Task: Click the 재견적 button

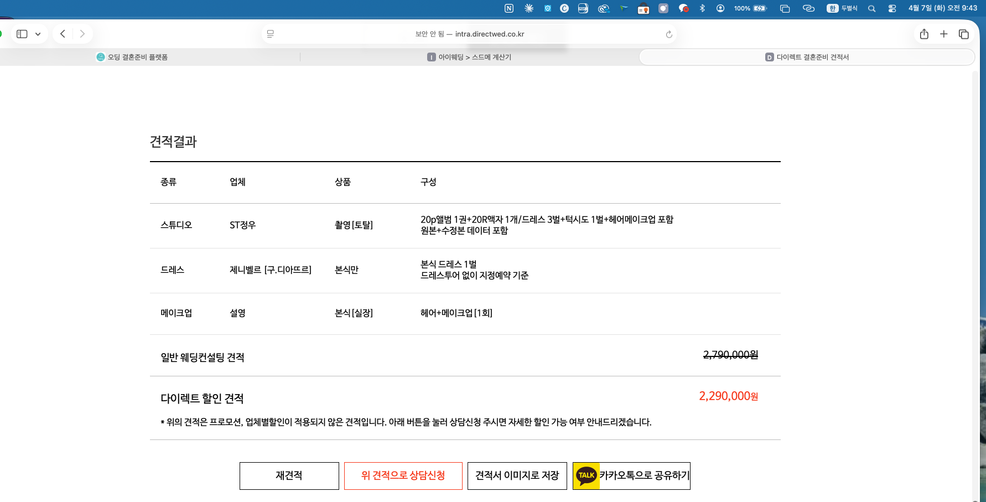Action: pos(289,475)
